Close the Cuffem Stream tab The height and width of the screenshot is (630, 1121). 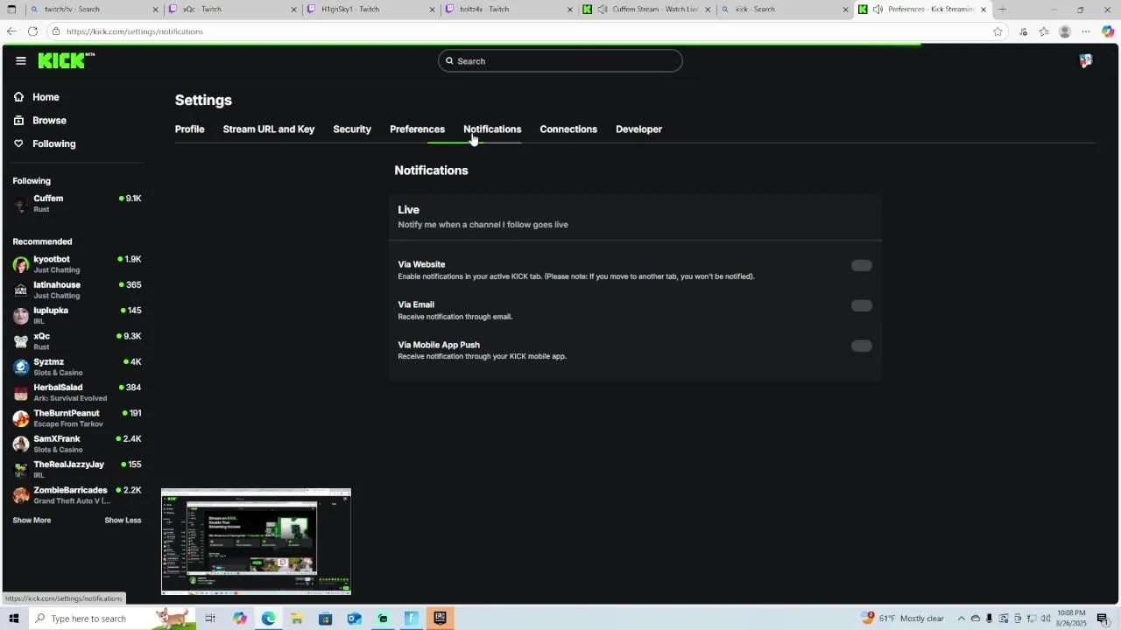tap(708, 10)
